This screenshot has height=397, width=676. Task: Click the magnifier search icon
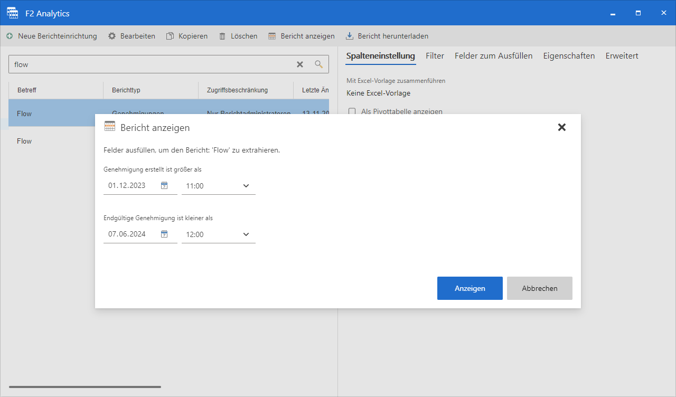point(319,64)
